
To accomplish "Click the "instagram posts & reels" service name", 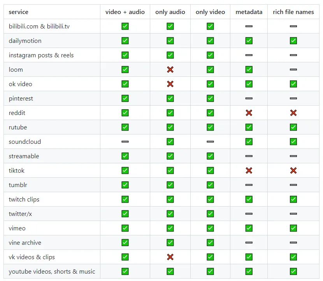I will click(x=41, y=55).
